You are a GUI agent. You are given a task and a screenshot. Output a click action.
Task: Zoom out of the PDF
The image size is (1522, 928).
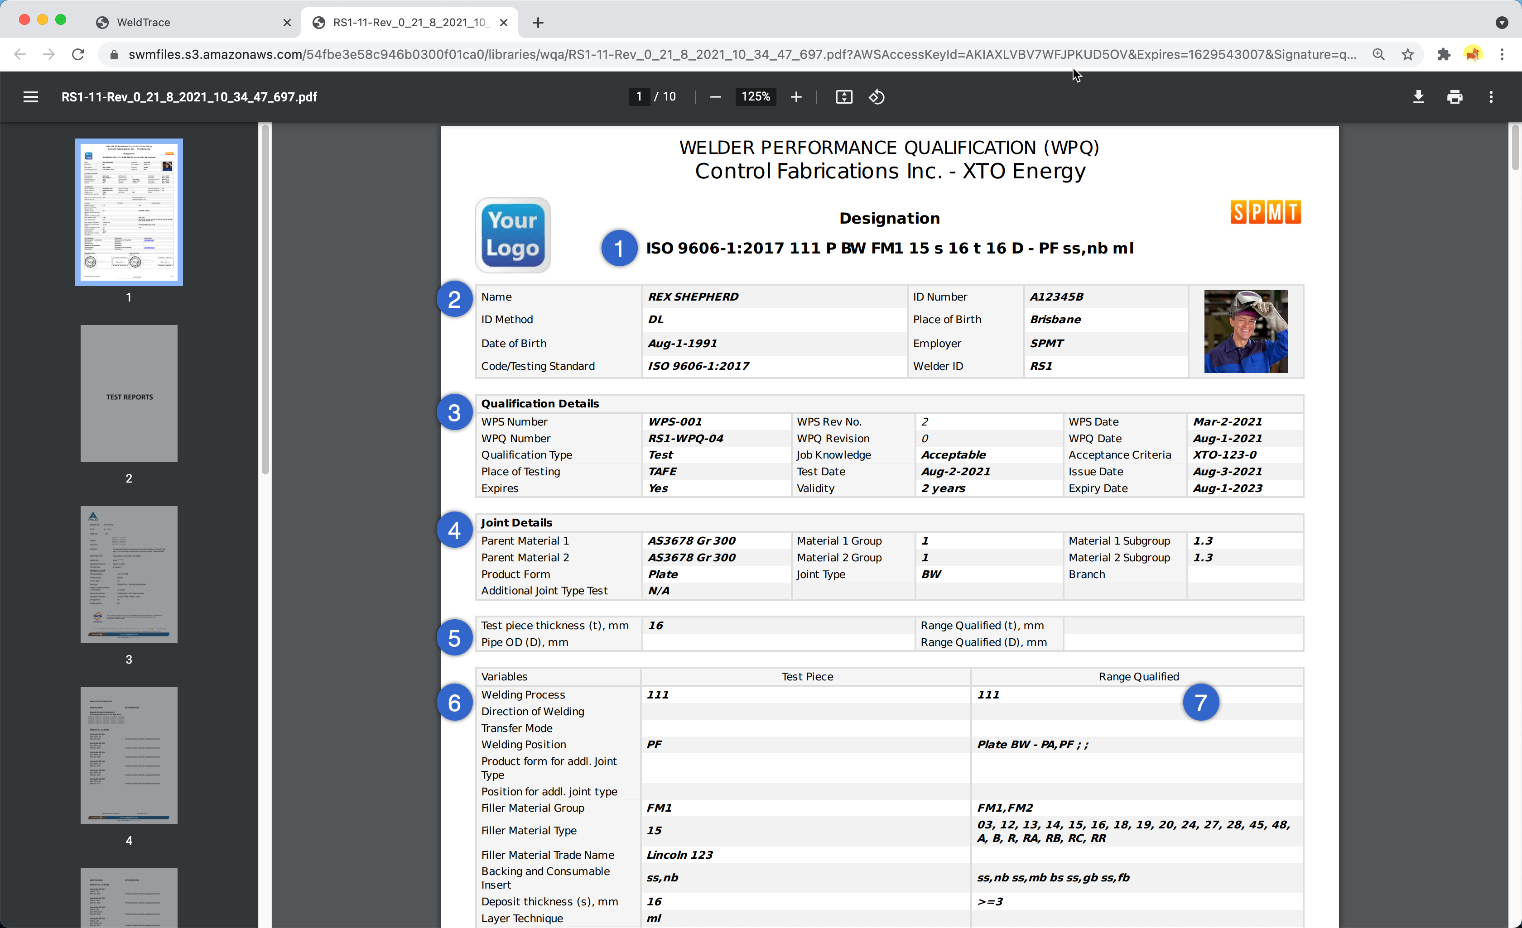pos(715,97)
